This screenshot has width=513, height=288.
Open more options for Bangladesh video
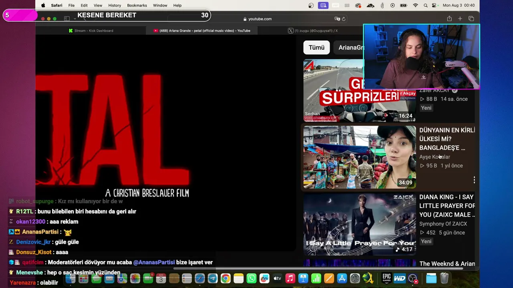tap(474, 180)
